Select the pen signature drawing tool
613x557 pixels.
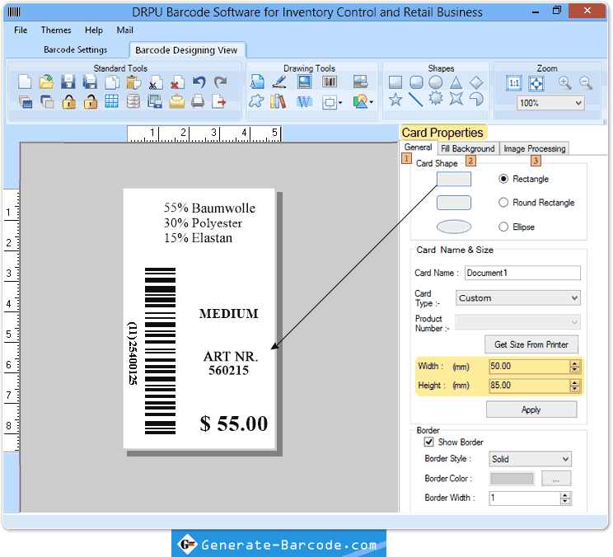279,82
